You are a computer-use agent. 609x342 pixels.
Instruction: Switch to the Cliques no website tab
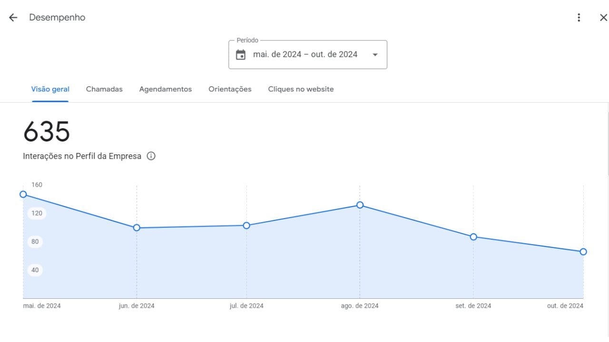301,89
